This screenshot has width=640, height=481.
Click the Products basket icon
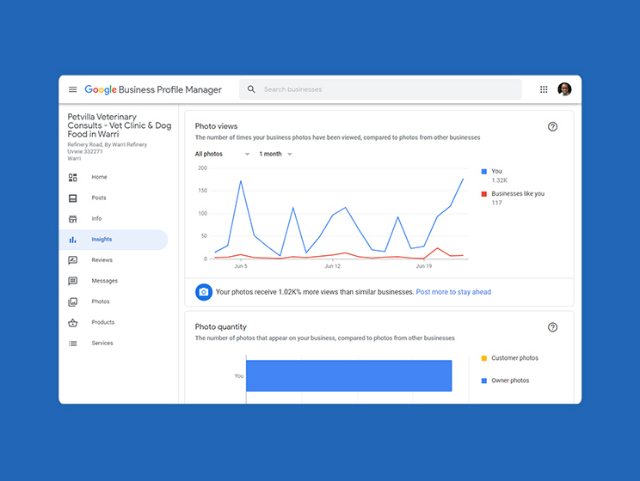[x=72, y=322]
